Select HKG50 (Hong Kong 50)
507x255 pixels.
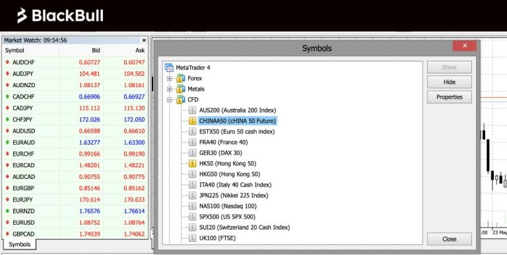[229, 174]
